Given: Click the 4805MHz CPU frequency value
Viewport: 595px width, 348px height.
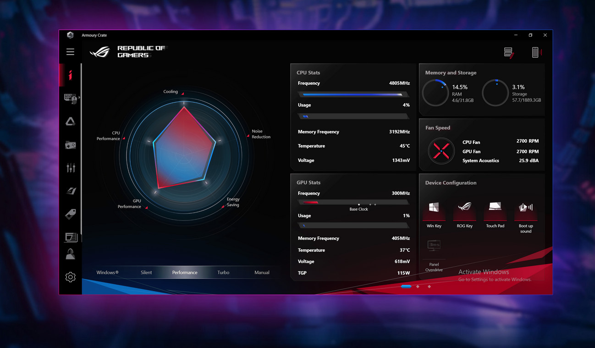Looking at the screenshot, I should coord(399,83).
